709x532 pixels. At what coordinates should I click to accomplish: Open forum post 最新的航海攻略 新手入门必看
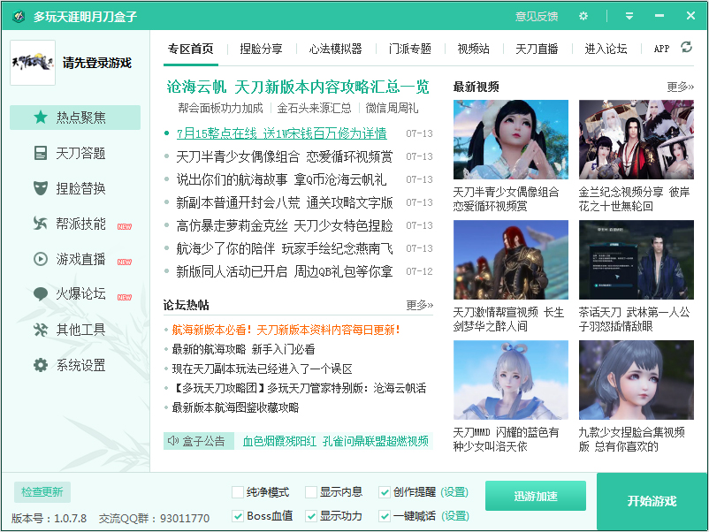[x=243, y=349]
